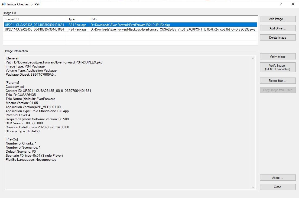Click Scenario #0 Single Player line
Viewport: 299px width, 198px height.
34,156
